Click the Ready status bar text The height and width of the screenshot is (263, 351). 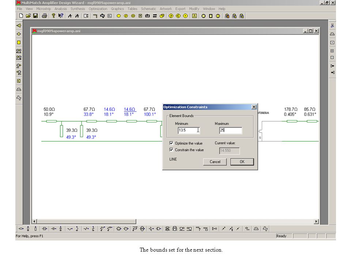282,236
